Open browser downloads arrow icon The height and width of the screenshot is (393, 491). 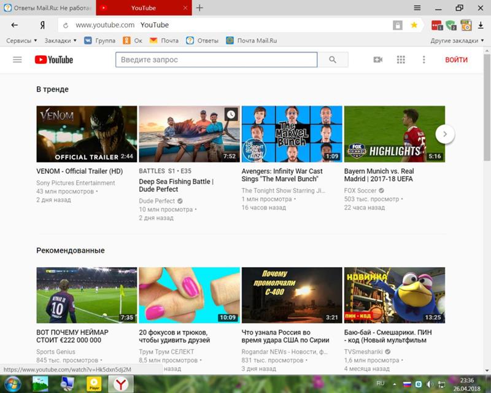[481, 25]
